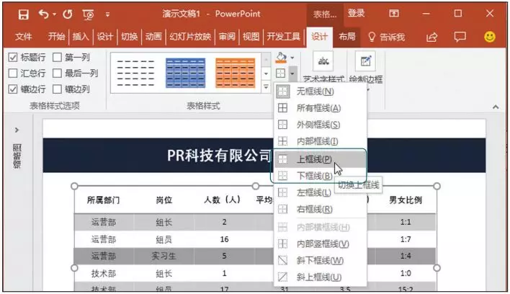510x294 pixels.
Task: Click the 登录 sign-in button
Action: (x=356, y=14)
